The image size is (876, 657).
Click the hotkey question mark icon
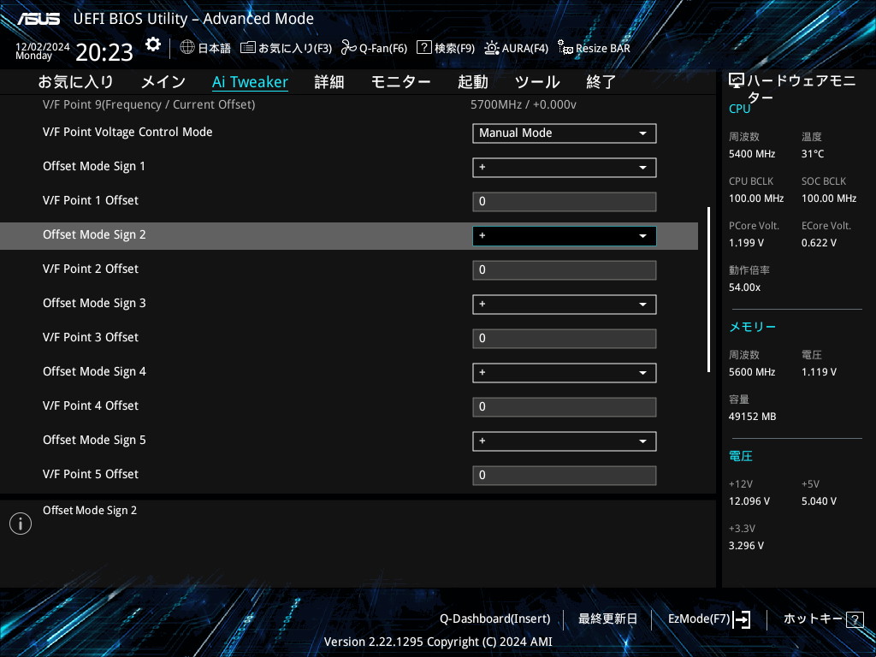[855, 619]
